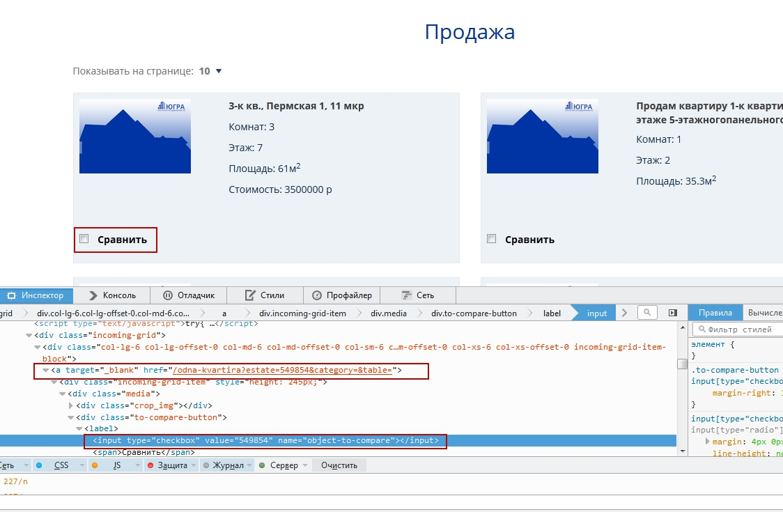
Task: Click the breadcrumb scroll-right arrow
Action: click(624, 313)
